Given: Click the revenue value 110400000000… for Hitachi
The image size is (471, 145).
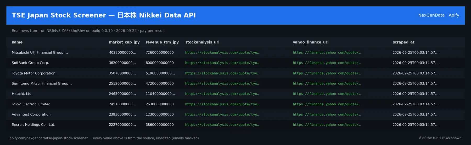Looking at the screenshot, I should coord(160,94).
